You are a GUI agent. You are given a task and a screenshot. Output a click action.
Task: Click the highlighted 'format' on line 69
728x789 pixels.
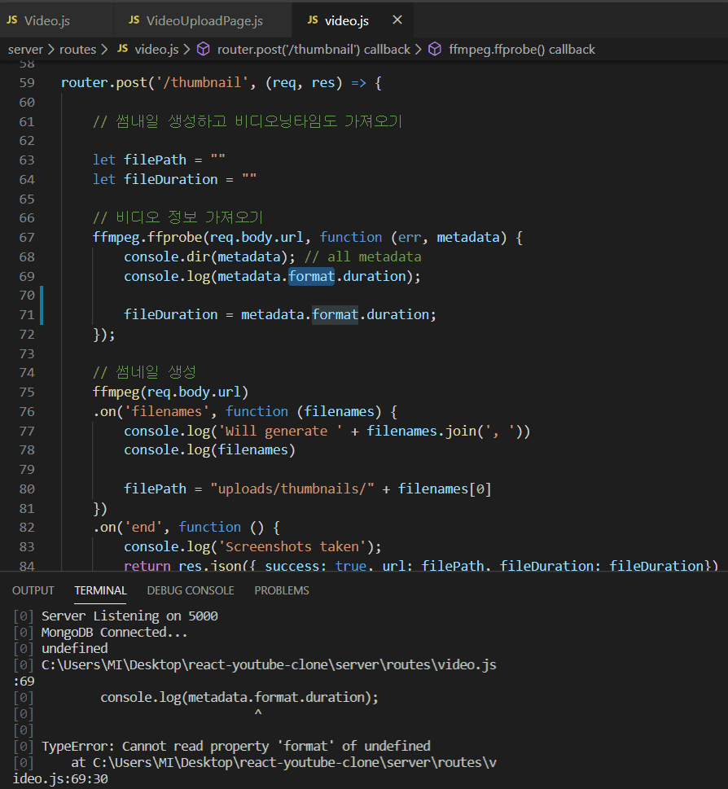click(x=312, y=276)
